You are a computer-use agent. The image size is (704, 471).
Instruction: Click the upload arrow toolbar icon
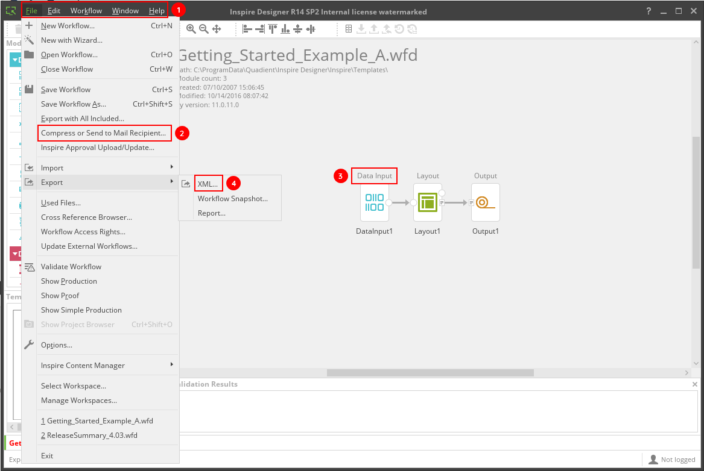(x=374, y=29)
